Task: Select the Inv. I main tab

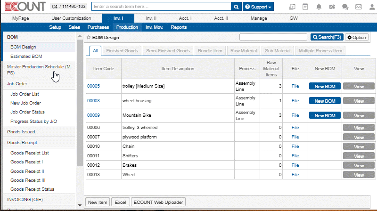Action: [118, 18]
